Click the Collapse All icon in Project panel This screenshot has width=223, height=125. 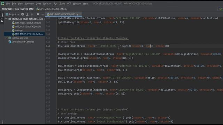point(32,14)
